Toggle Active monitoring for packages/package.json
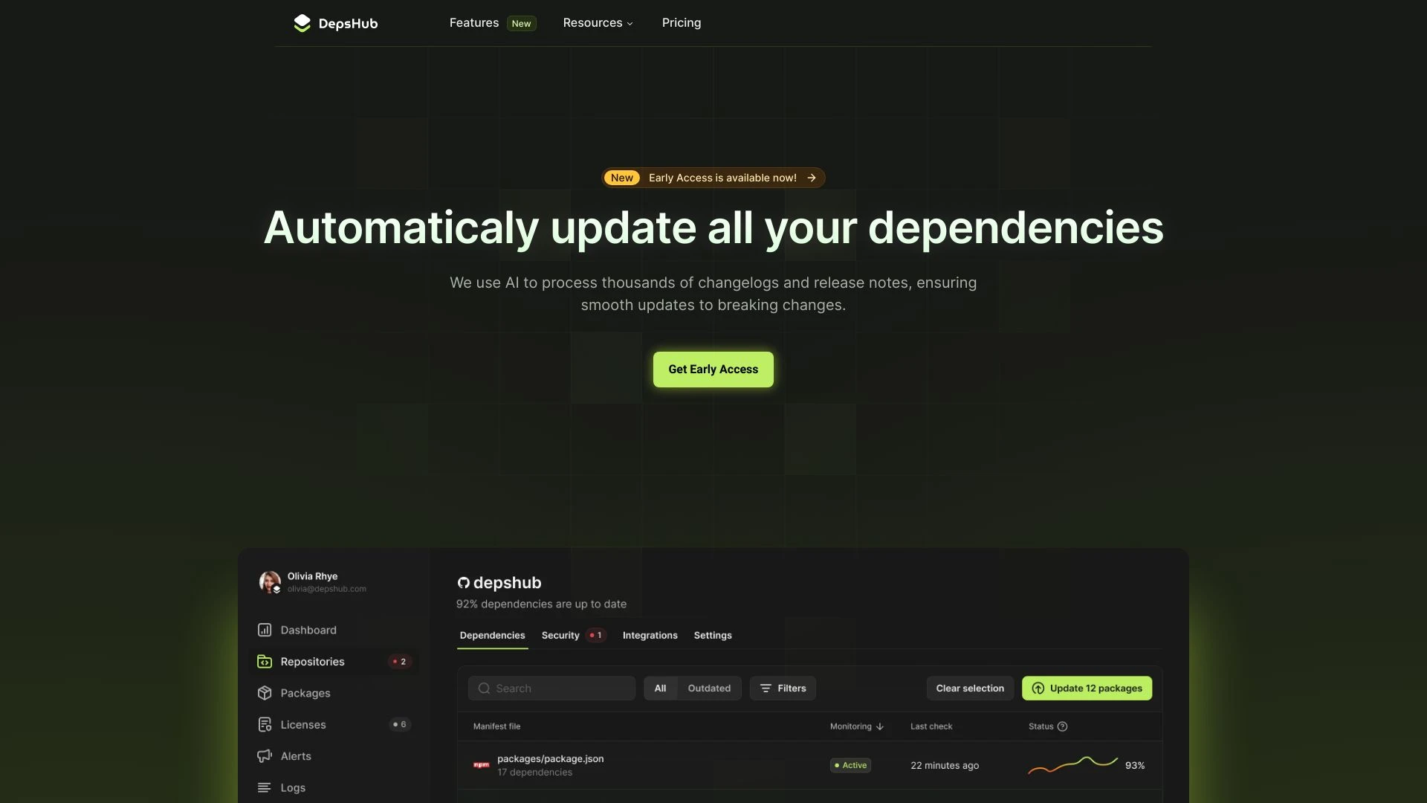 (850, 764)
